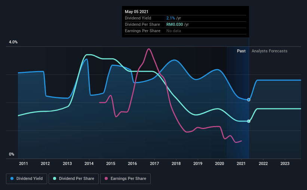This screenshot has height=190, width=307.
Task: Click the blue Dividend Yield legend dot
Action: (x=12, y=178)
